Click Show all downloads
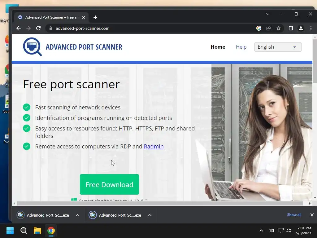This screenshot has height=238, width=317. (x=294, y=215)
